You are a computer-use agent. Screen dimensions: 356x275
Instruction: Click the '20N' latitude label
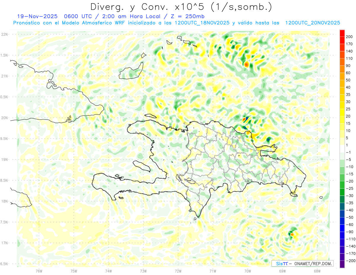(4, 118)
